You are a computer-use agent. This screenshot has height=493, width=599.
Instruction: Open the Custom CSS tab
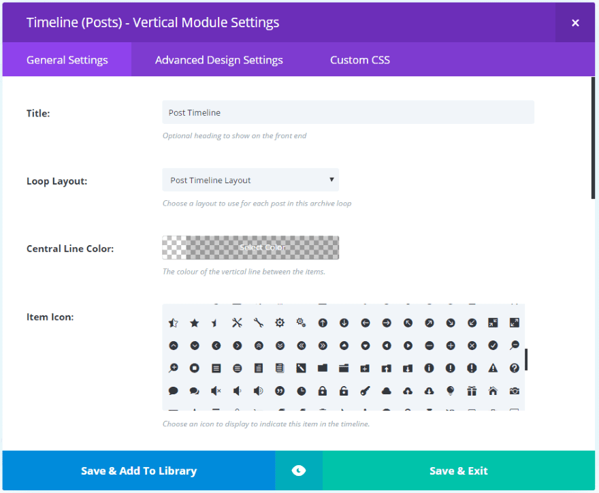[360, 60]
